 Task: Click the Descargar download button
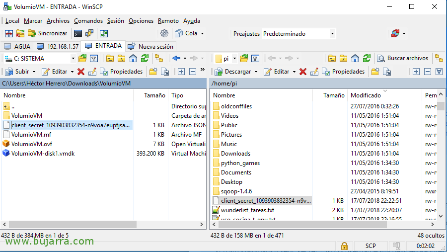coord(233,72)
